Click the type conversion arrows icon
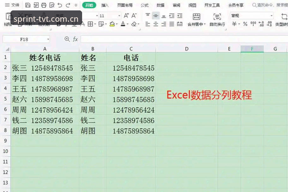This screenshot has height=192, width=288. (284, 16)
